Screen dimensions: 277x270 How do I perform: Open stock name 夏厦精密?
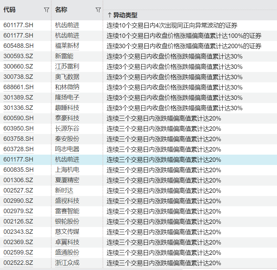67,180
